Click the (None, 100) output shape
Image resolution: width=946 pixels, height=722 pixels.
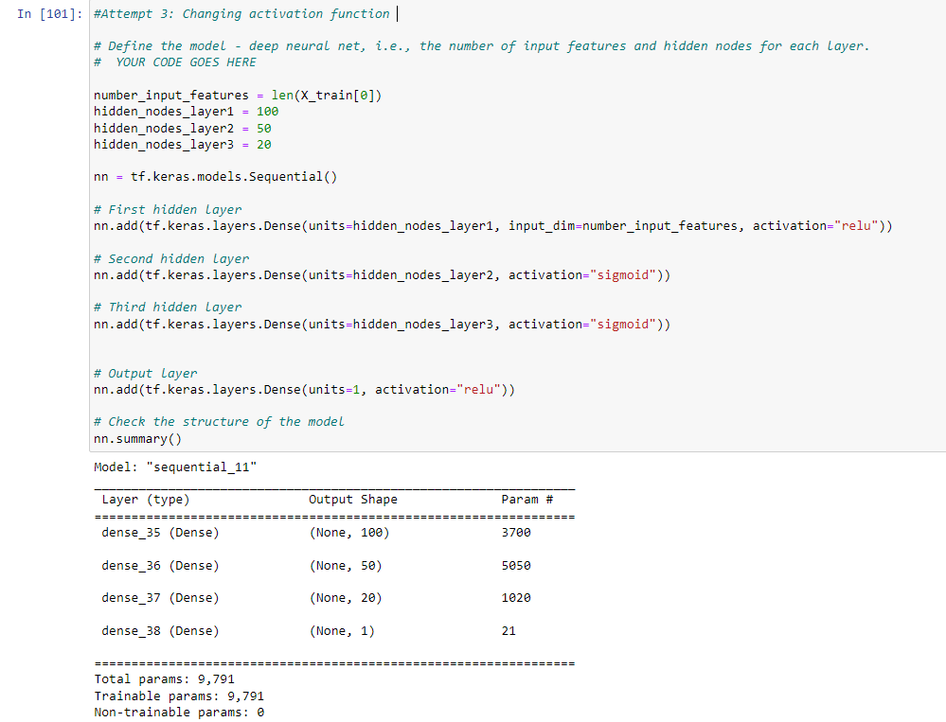[x=349, y=533]
